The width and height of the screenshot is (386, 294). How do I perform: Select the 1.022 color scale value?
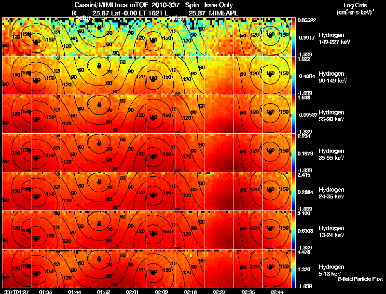304,59
